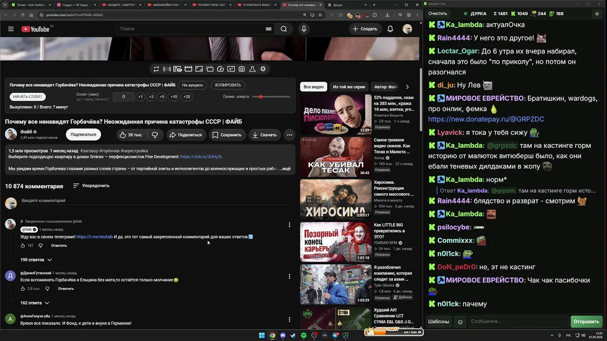This screenshot has height=341, width=607.
Task: Click the На аукцион button
Action: (x=193, y=85)
